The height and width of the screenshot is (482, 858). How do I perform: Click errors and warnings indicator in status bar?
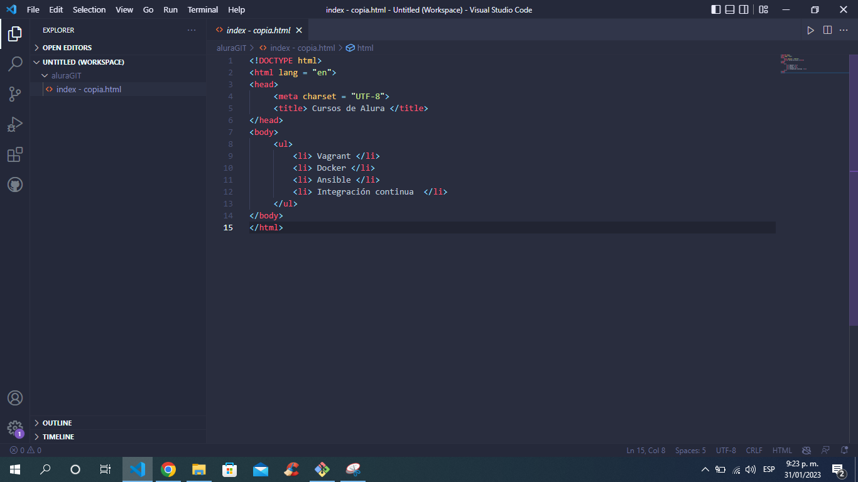point(26,451)
